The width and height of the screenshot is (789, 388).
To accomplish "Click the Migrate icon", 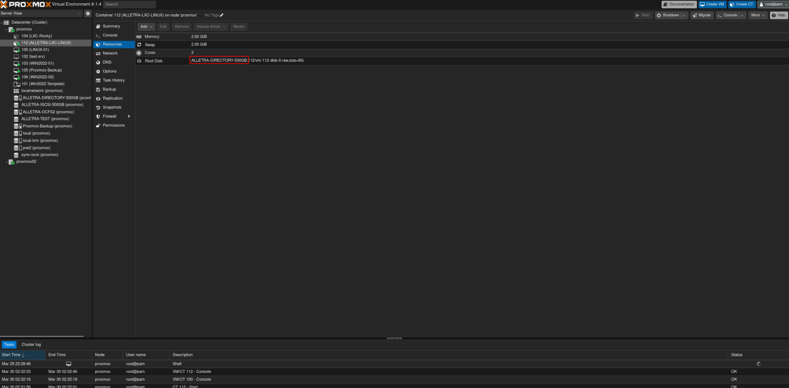I will [695, 15].
